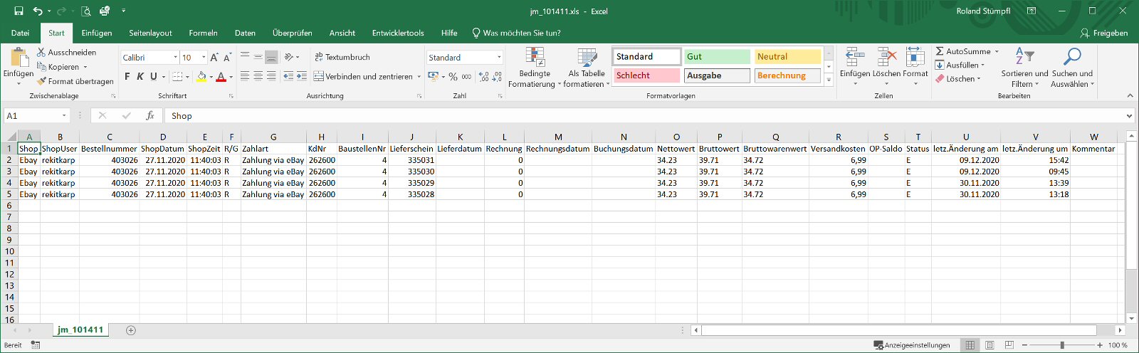Viewport: 1139px width, 353px height.
Task: Click the Save icon in quick access toolbar
Action: [19, 11]
